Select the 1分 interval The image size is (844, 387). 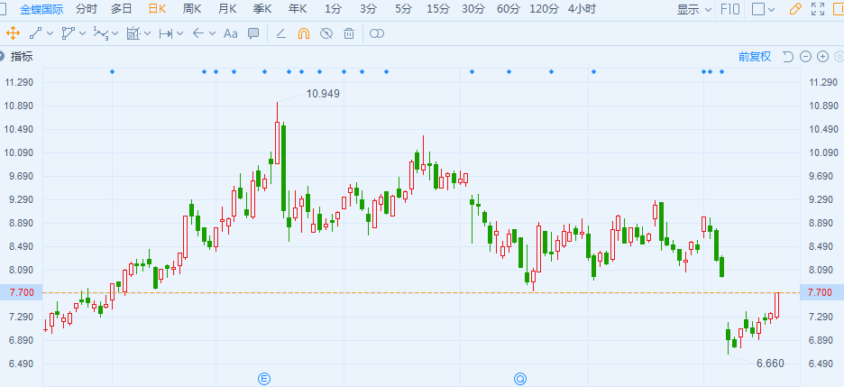pyautogui.click(x=334, y=9)
